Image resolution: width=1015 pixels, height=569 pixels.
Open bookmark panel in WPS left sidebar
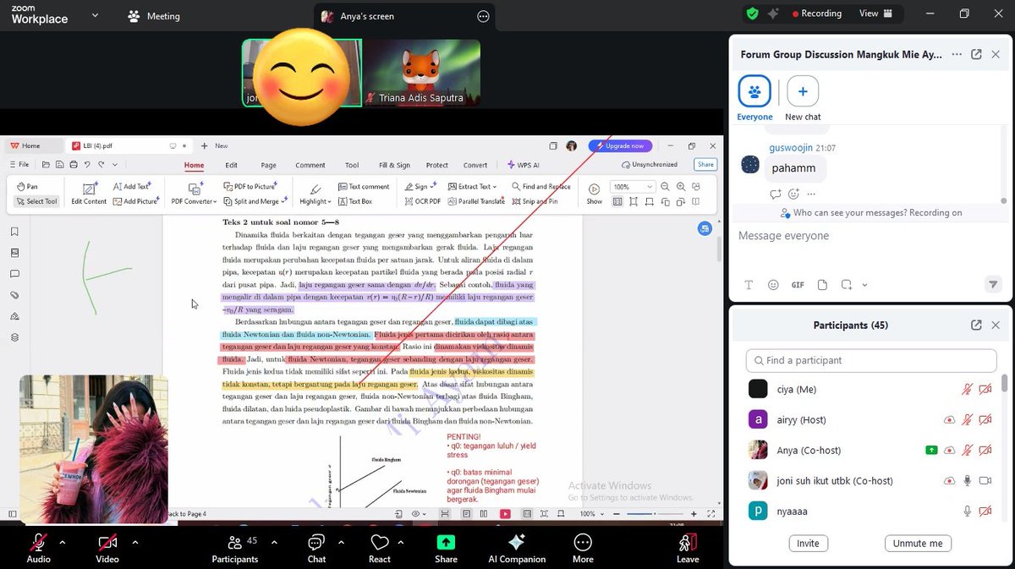click(14, 231)
